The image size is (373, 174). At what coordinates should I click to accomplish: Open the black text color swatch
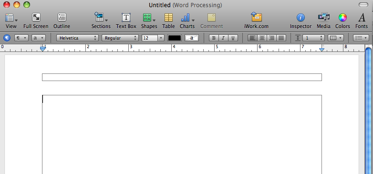[x=175, y=38]
